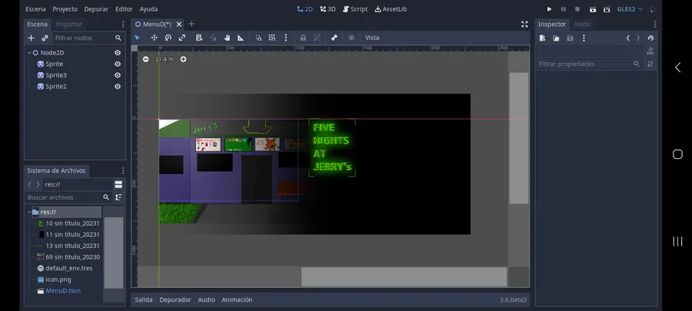
Task: Instance a child scene link icon
Action: (45, 38)
